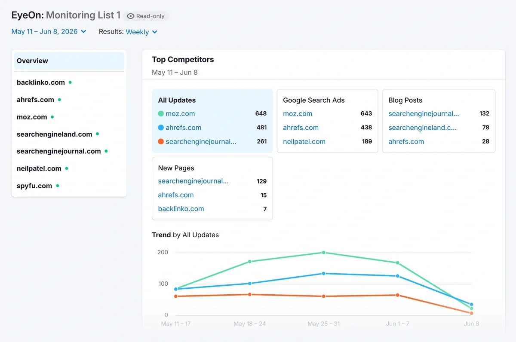The width and height of the screenshot is (516, 342).
Task: Select the New Pages card heading
Action: (176, 168)
